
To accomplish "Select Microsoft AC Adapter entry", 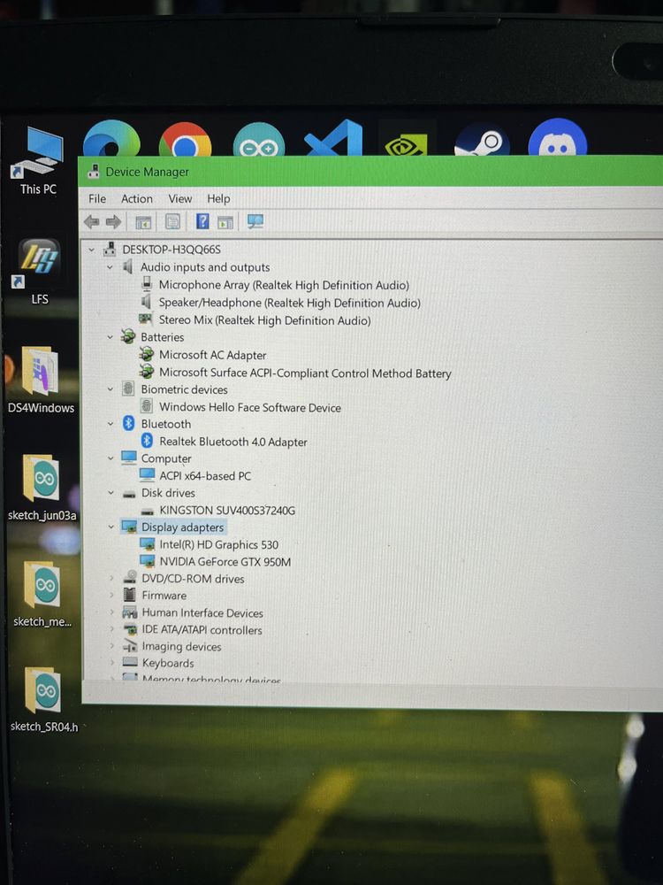I will pyautogui.click(x=212, y=355).
